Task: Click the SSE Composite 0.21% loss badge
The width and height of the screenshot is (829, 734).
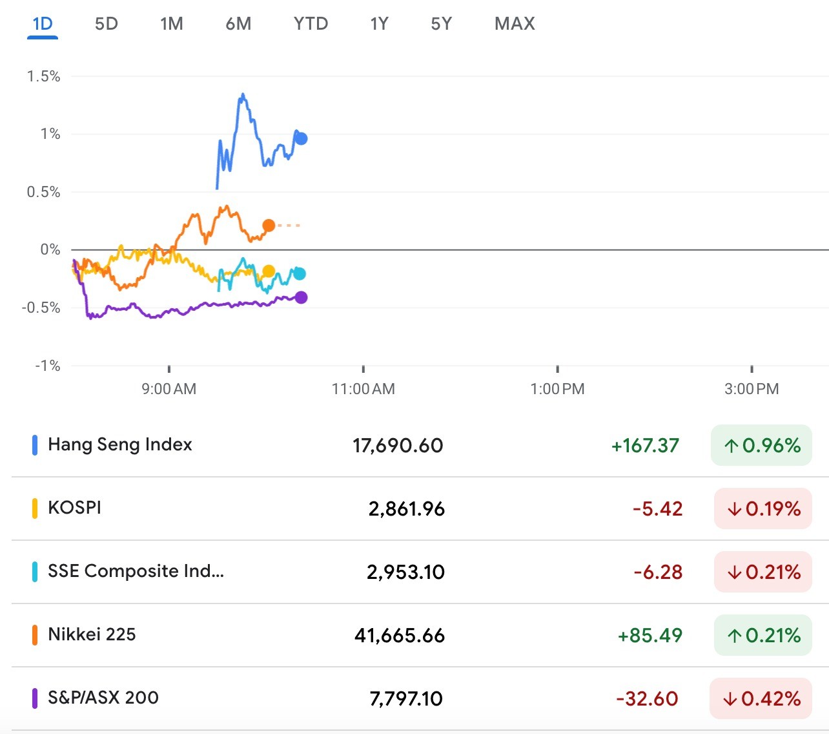Action: click(x=763, y=572)
